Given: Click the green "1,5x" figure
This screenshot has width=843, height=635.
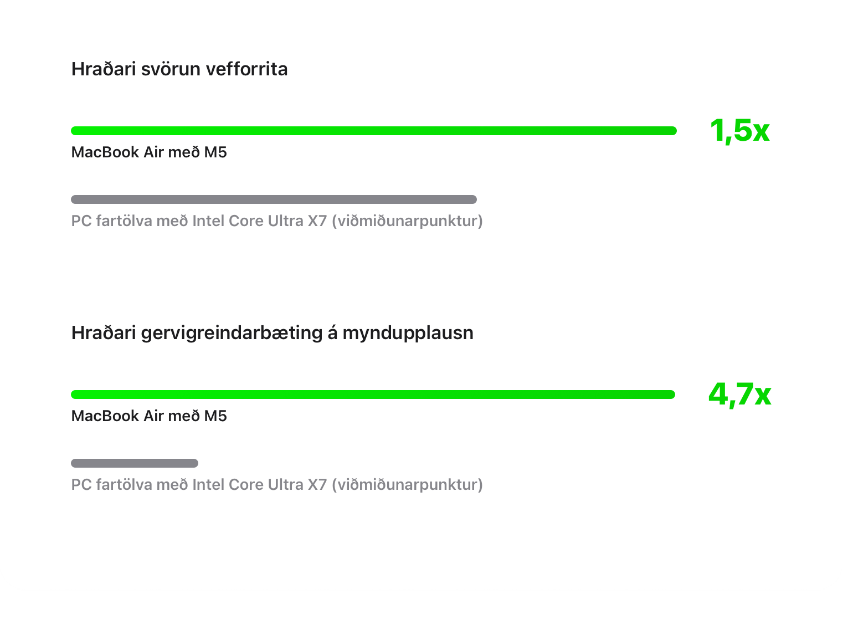Looking at the screenshot, I should point(739,131).
